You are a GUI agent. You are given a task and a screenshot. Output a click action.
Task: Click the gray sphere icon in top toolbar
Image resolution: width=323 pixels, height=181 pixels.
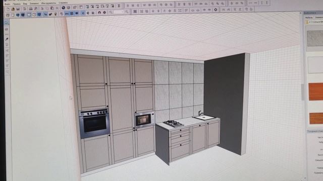coord(69,8)
